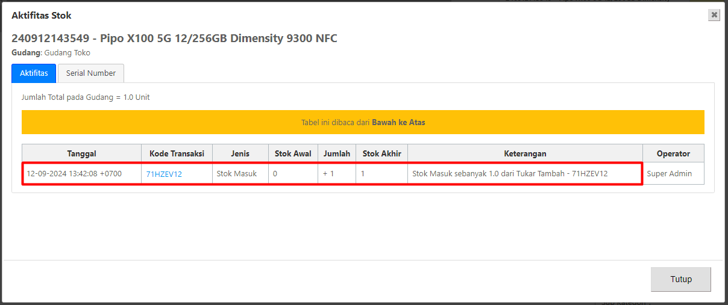Click the Tanggal column header
Viewport: 728px width, 305px height.
[x=82, y=153]
